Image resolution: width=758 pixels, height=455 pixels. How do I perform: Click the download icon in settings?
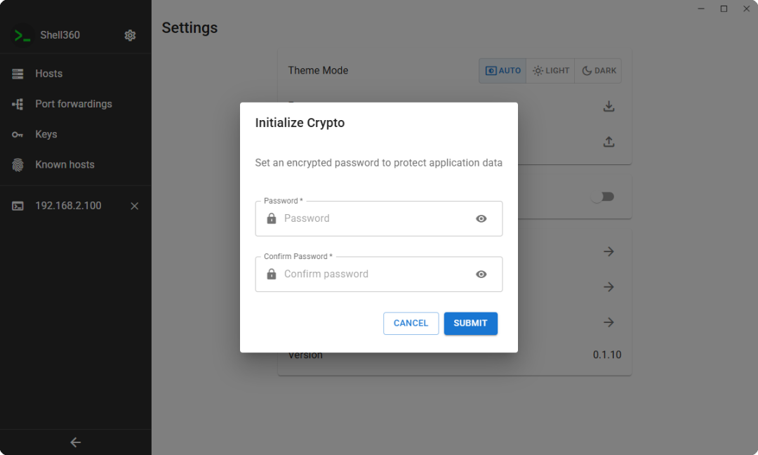tap(609, 107)
